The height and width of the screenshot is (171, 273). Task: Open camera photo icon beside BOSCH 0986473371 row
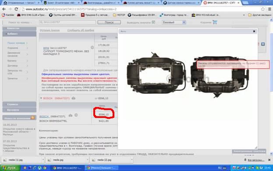tap(71, 115)
